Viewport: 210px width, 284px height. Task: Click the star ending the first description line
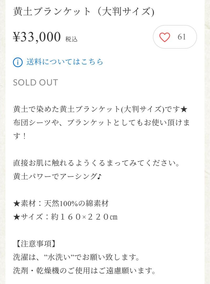coord(184,109)
